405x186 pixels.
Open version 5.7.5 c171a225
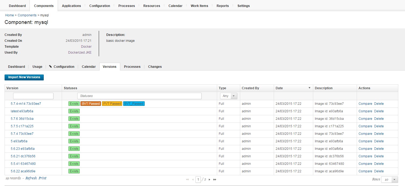point(22,126)
